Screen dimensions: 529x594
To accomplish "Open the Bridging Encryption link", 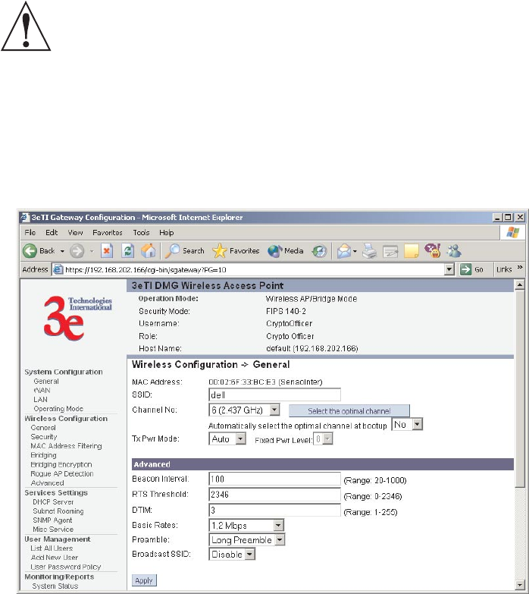I will (x=61, y=464).
